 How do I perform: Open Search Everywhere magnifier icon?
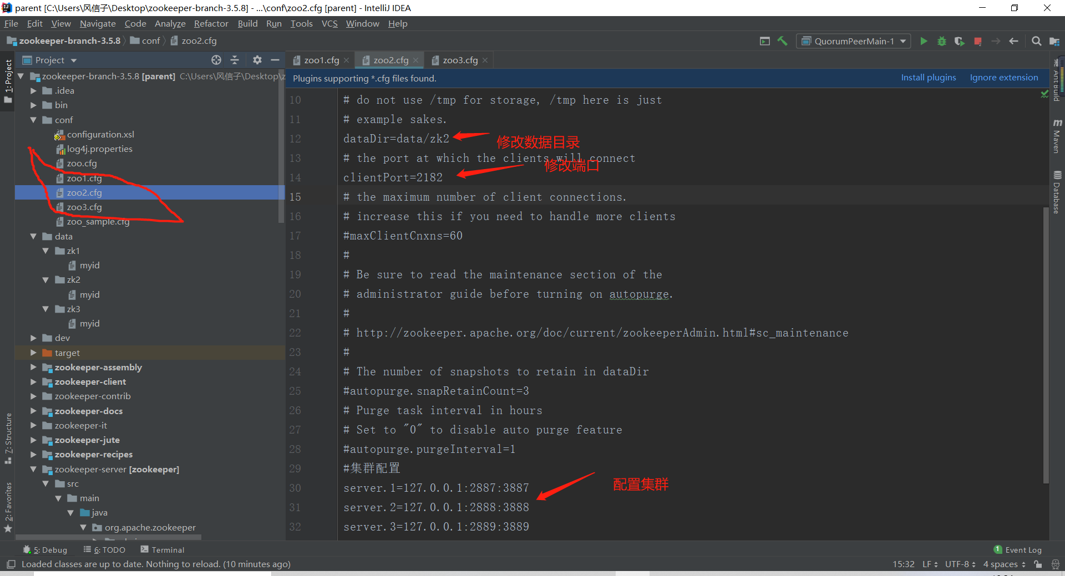(x=1036, y=41)
